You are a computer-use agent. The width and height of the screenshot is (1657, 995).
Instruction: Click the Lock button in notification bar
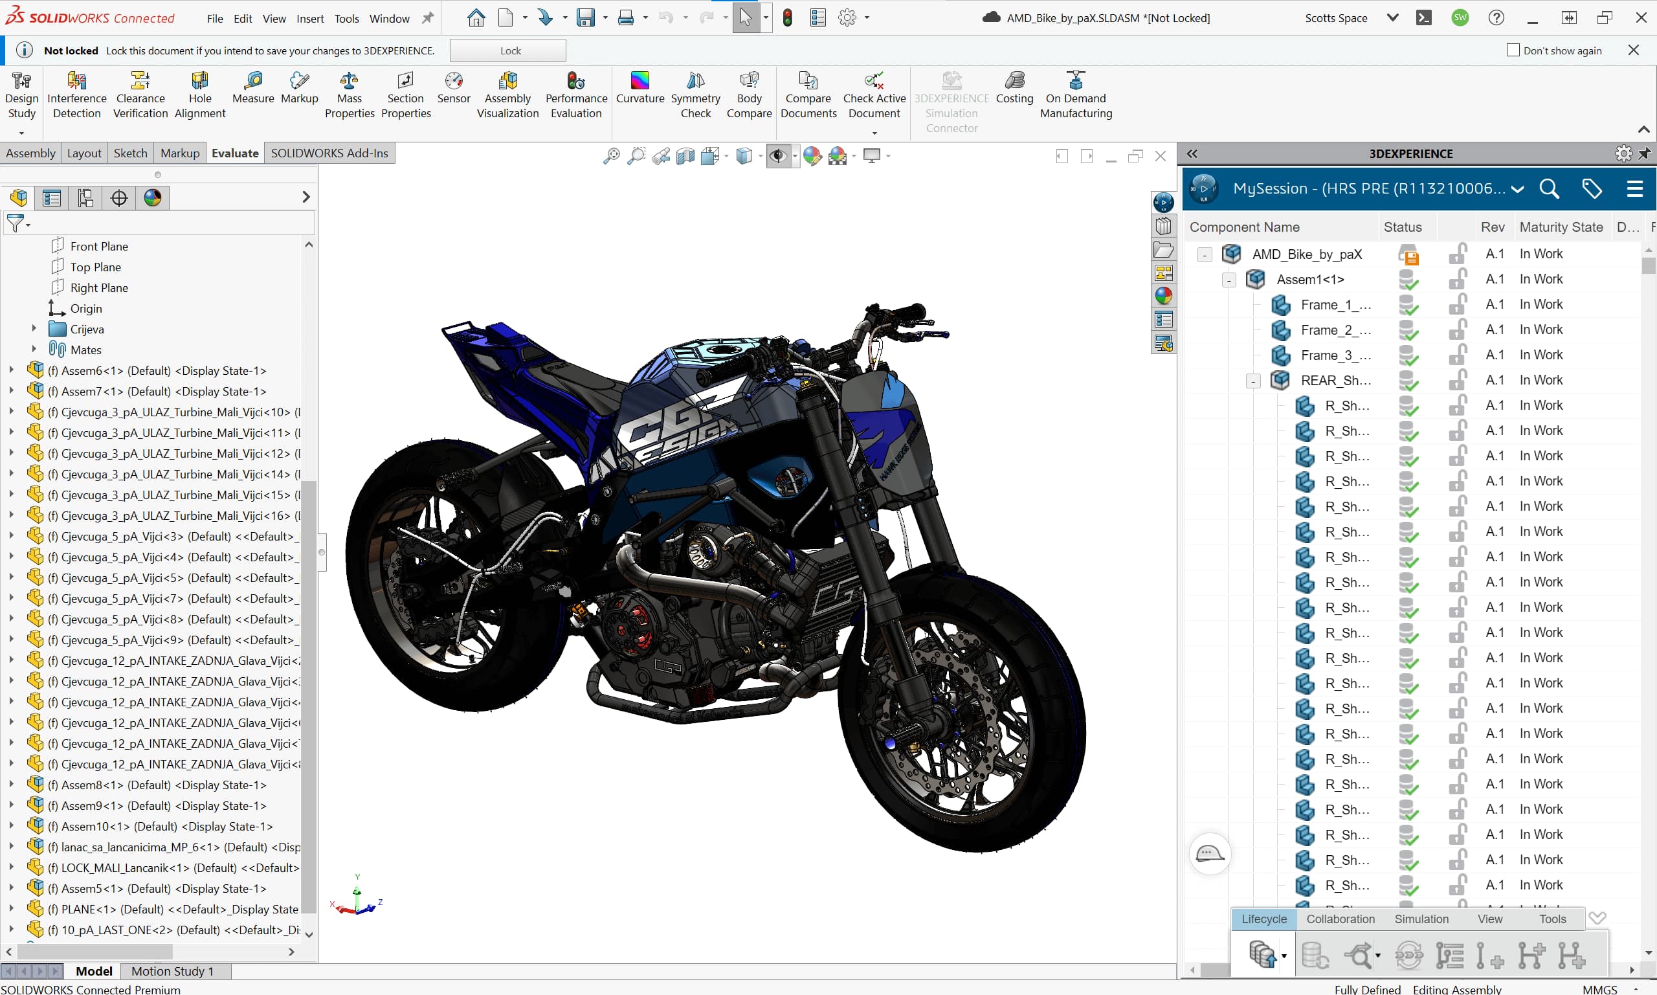point(508,50)
